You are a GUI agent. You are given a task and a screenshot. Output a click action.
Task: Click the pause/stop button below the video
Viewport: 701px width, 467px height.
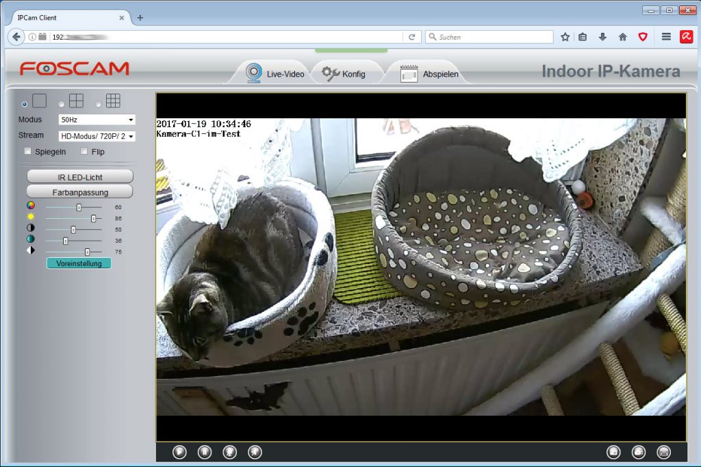point(205,451)
